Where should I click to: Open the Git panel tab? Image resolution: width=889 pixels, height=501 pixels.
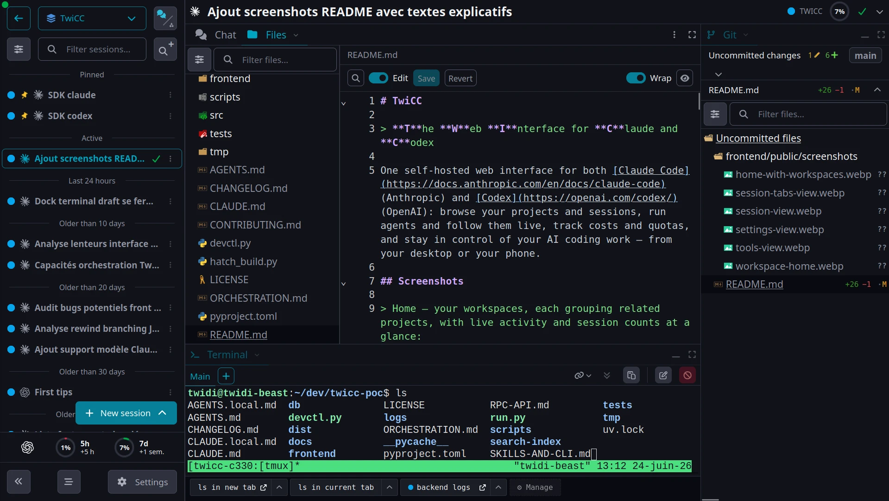point(722,35)
